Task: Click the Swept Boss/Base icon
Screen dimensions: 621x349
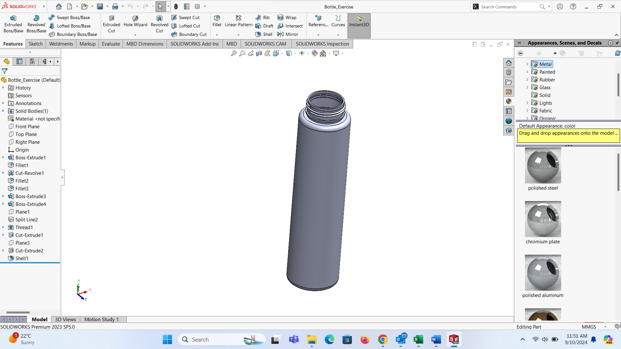Action: tap(52, 17)
